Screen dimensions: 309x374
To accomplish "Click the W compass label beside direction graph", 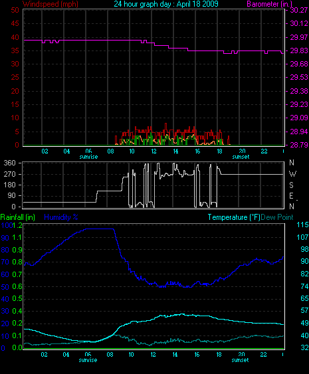I will click(x=292, y=174).
